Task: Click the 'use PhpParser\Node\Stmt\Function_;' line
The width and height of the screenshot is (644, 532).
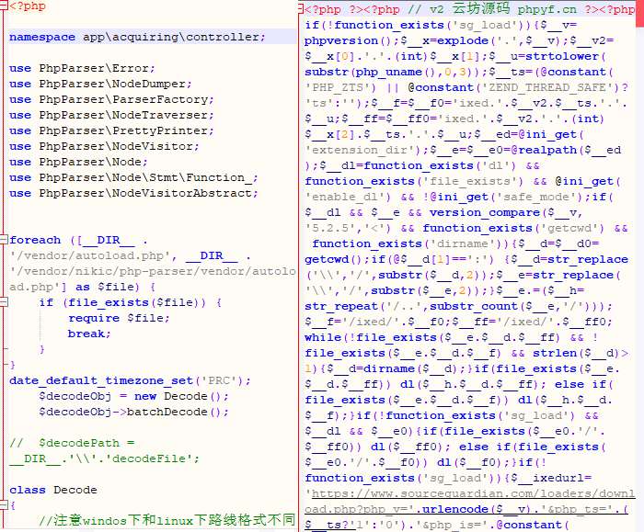Action: pos(133,177)
